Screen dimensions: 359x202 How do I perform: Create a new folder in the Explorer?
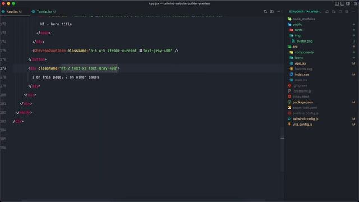(x=334, y=11)
